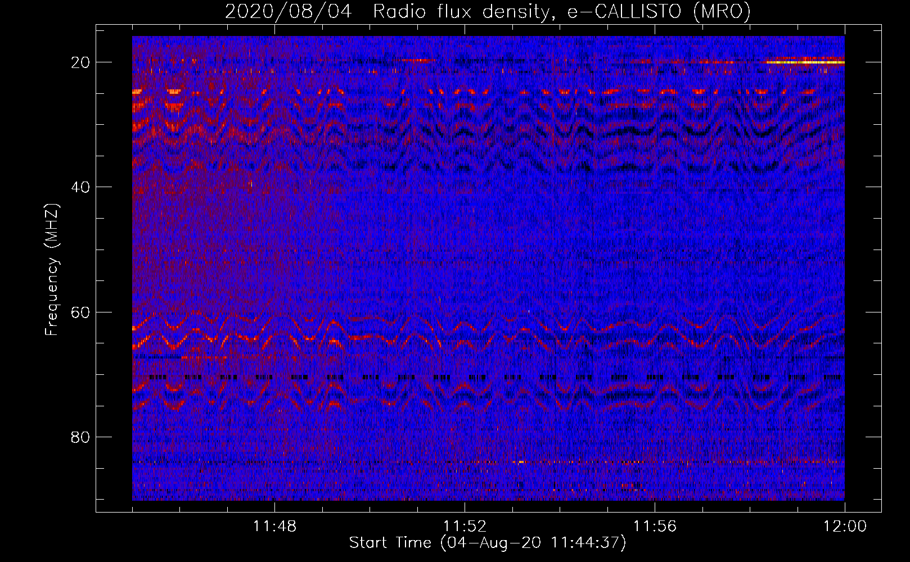Viewport: 910px width, 562px height.
Task: Select the 11:52 time tick label
Action: 465,527
